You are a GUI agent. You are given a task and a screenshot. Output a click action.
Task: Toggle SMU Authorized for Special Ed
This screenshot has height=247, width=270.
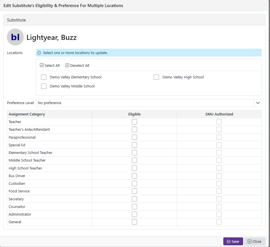coord(219,145)
